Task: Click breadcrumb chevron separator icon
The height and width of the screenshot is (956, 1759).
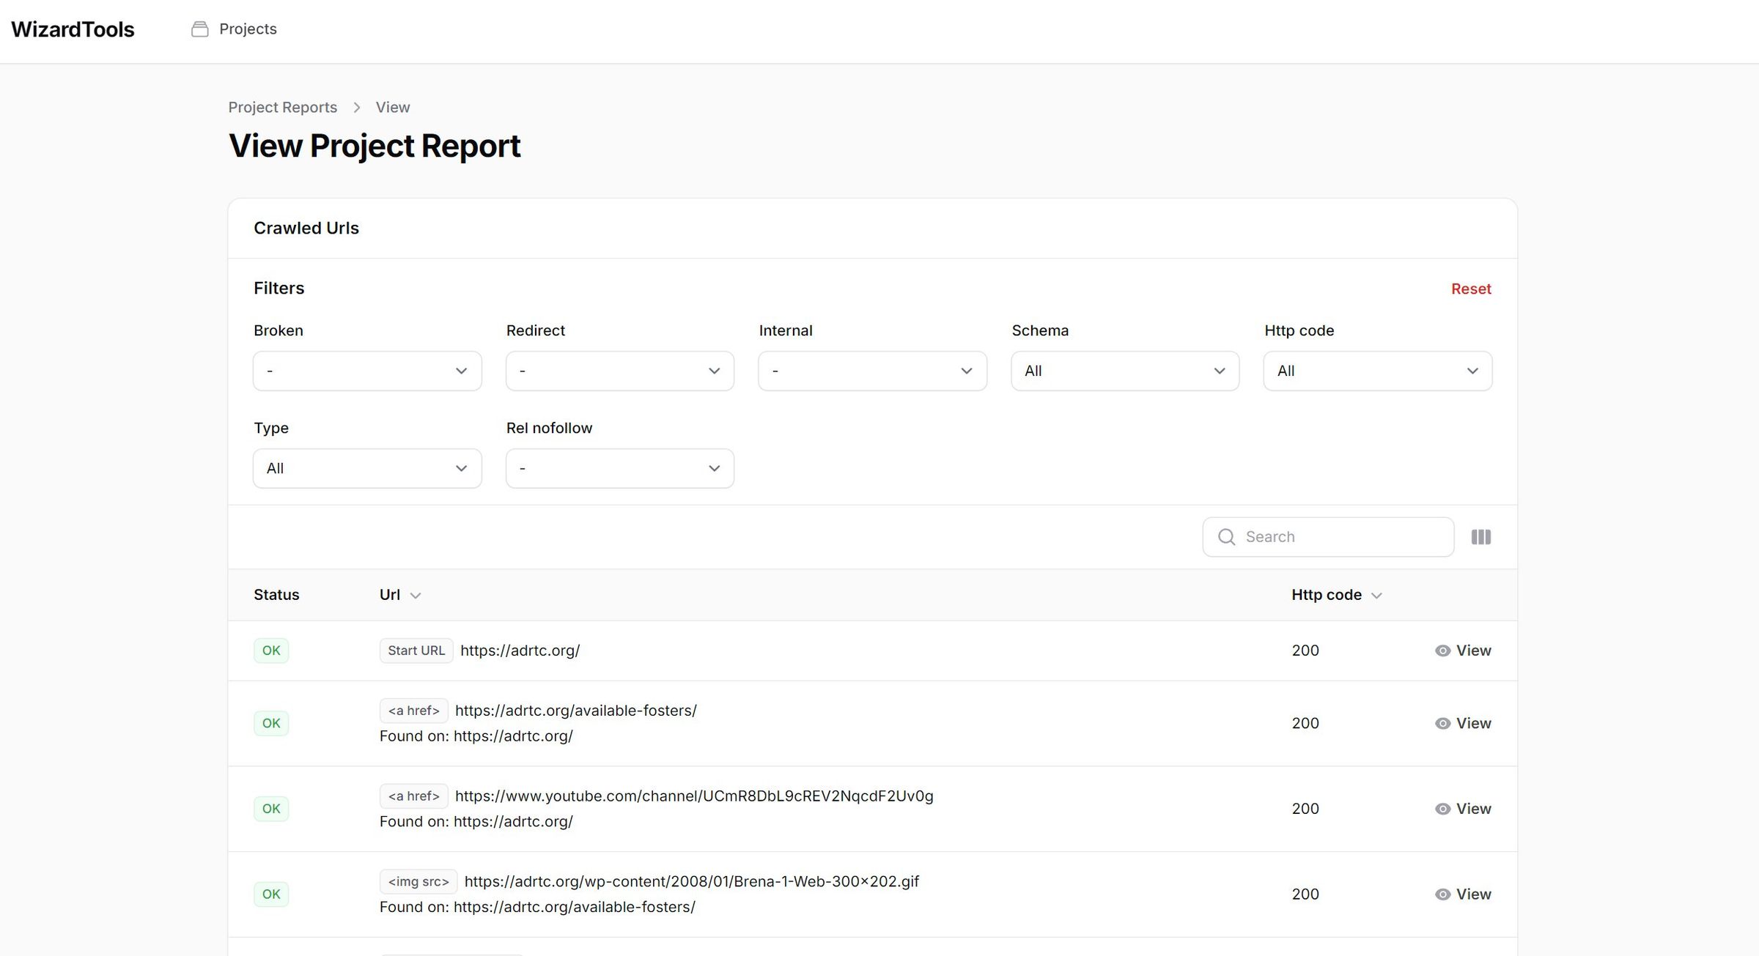Action: pyautogui.click(x=357, y=108)
